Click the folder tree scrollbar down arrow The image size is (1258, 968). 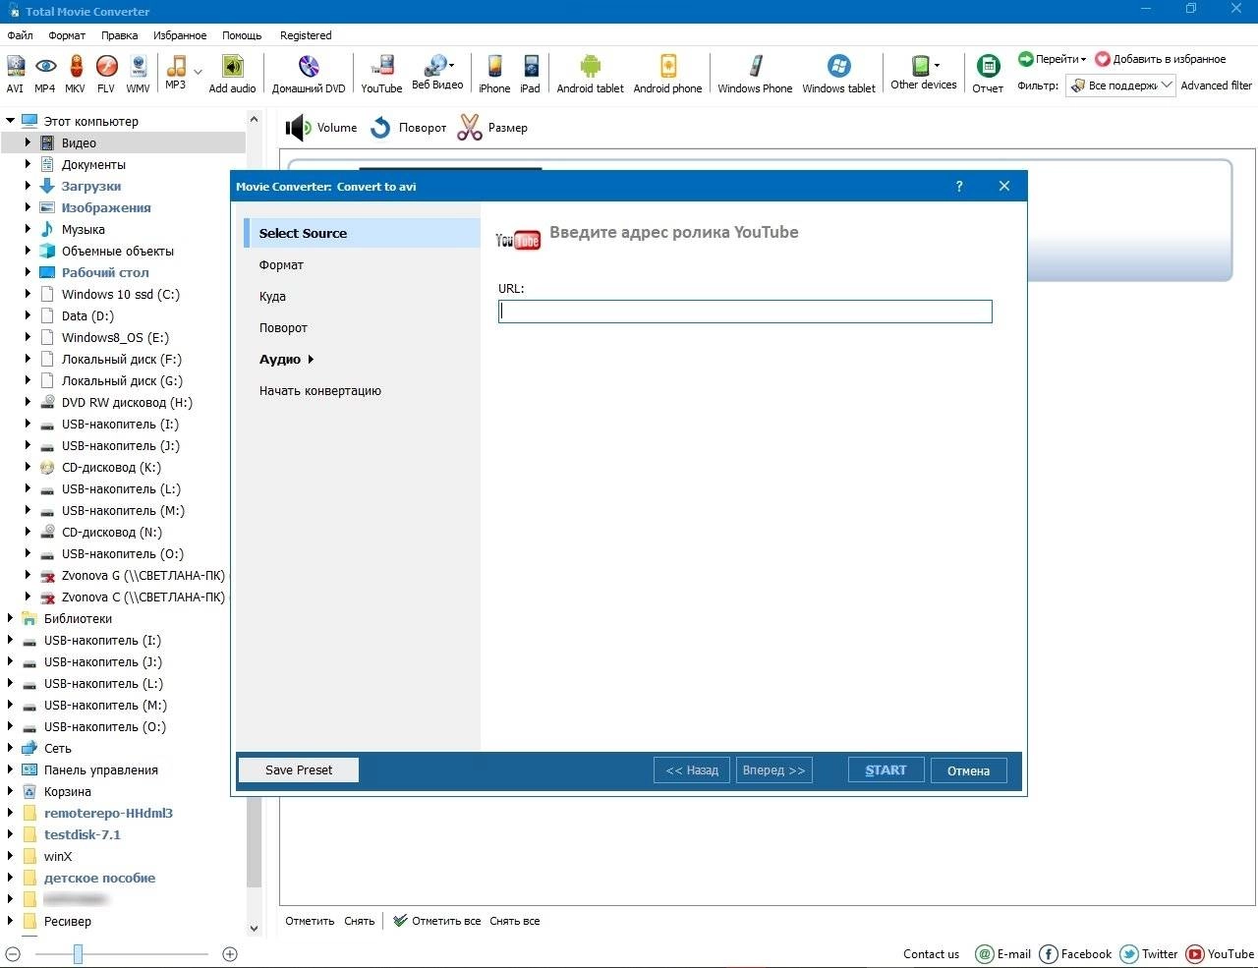tap(254, 928)
